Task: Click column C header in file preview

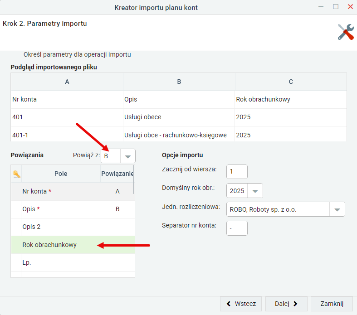Action: [x=291, y=82]
